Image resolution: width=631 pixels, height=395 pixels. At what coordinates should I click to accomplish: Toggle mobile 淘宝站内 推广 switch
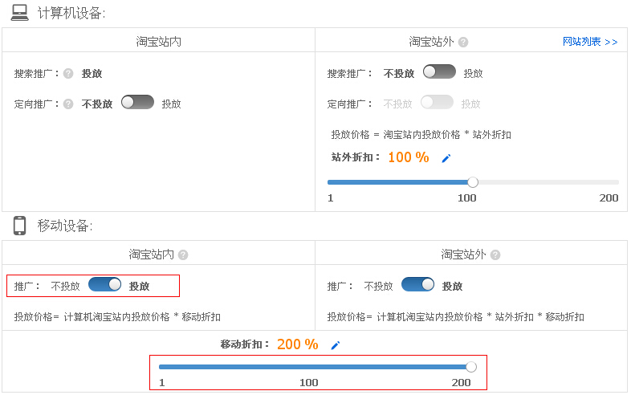click(104, 285)
